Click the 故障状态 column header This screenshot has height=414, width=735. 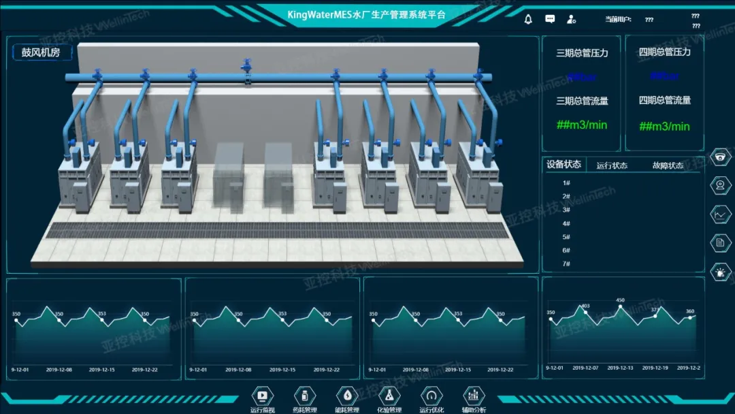click(x=668, y=165)
